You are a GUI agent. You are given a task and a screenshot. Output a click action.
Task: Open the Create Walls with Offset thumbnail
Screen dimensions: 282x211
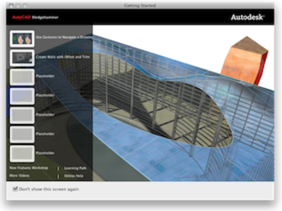tap(22, 58)
